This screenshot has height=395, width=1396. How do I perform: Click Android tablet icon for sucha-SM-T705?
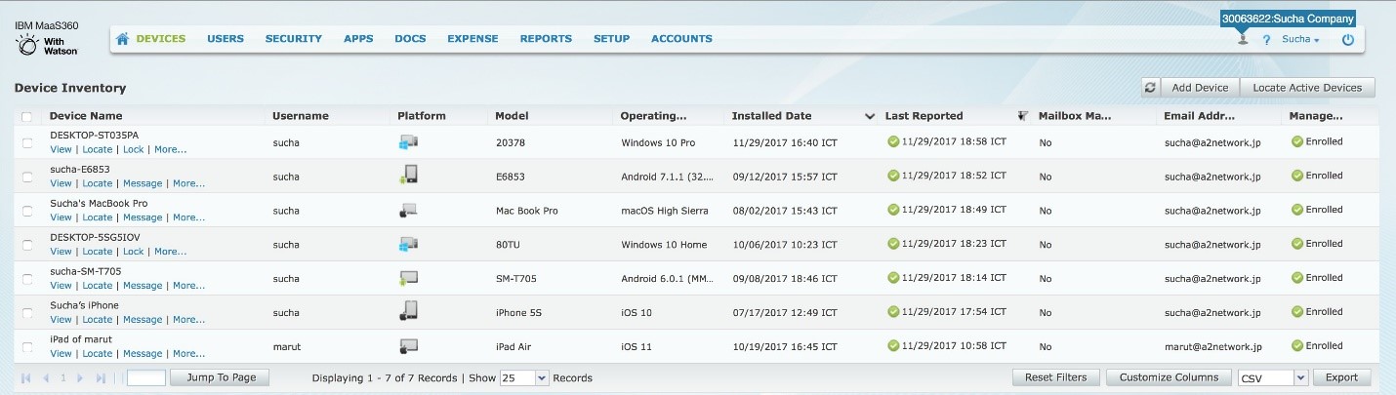tap(408, 278)
